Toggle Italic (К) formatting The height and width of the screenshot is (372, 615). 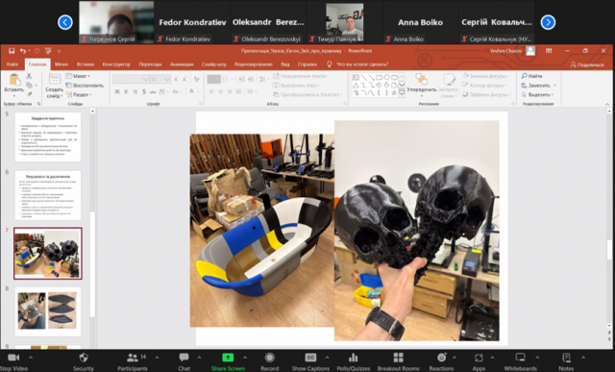126,91
